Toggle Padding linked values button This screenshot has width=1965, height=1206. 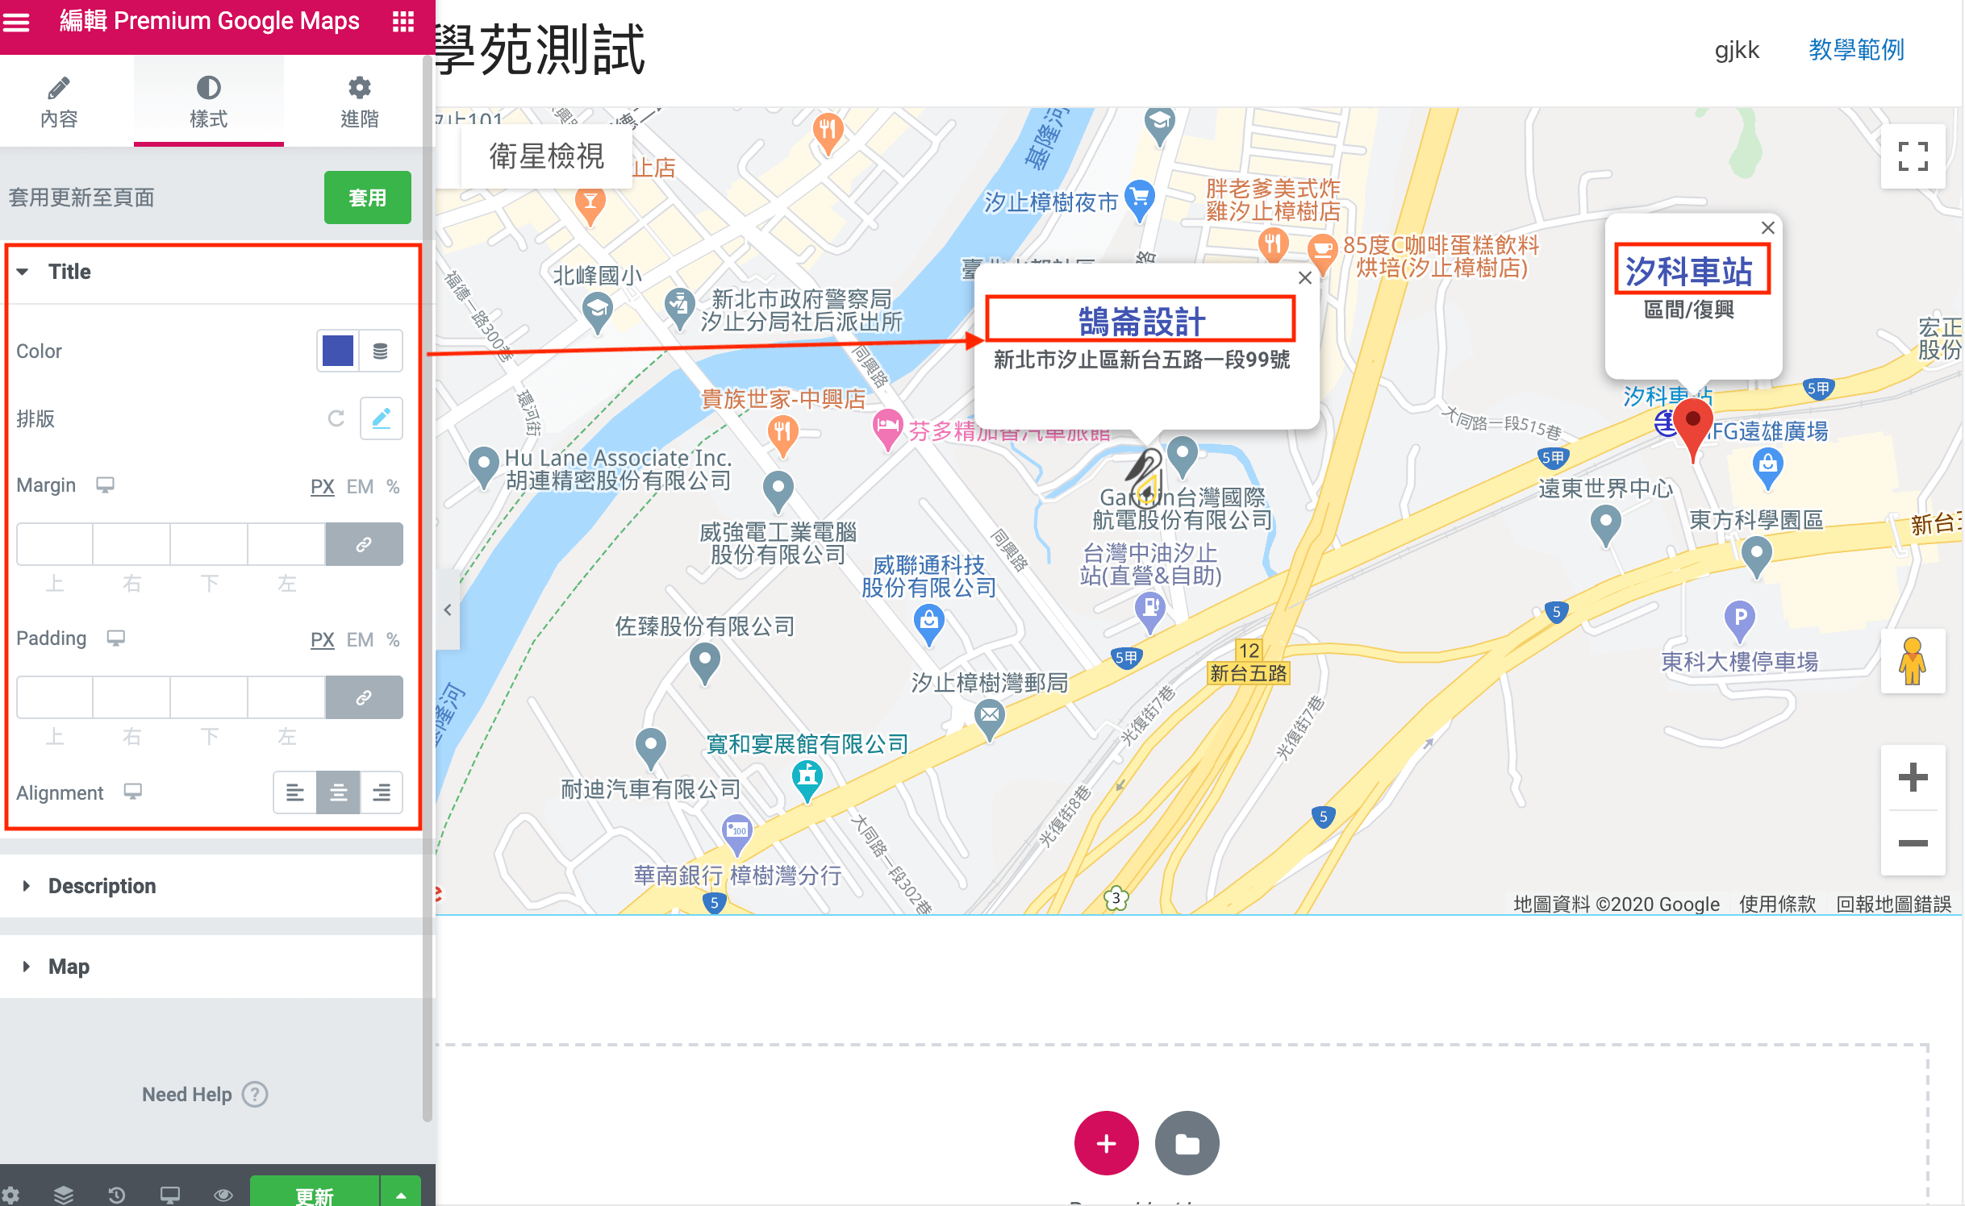[364, 697]
